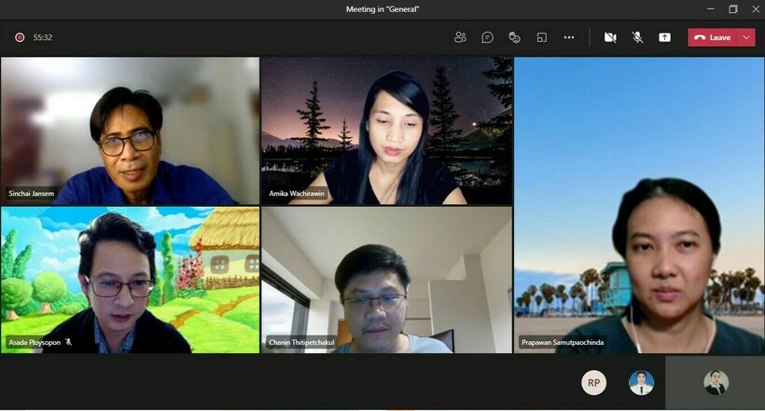Image resolution: width=765 pixels, height=411 pixels.
Task: Select the white-uniform participant avatar
Action: (641, 383)
